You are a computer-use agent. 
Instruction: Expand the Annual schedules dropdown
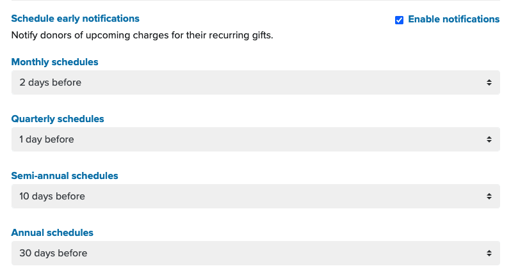click(x=255, y=253)
